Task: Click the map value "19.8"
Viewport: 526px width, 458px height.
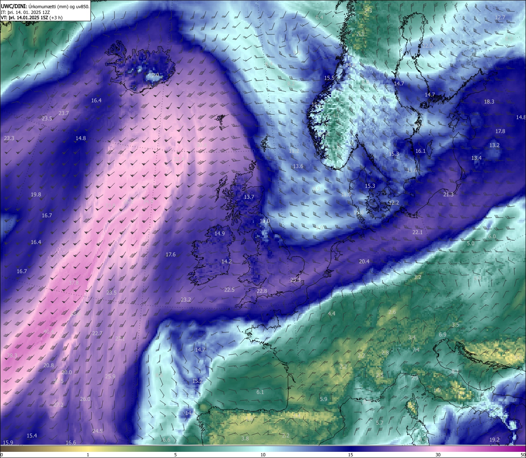Action: click(36, 195)
